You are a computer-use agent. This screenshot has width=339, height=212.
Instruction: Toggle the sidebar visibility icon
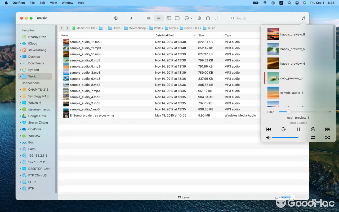coord(169,18)
